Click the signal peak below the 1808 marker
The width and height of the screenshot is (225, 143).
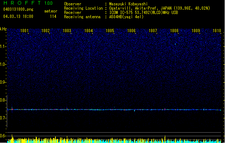pyautogui.click(x=165, y=139)
